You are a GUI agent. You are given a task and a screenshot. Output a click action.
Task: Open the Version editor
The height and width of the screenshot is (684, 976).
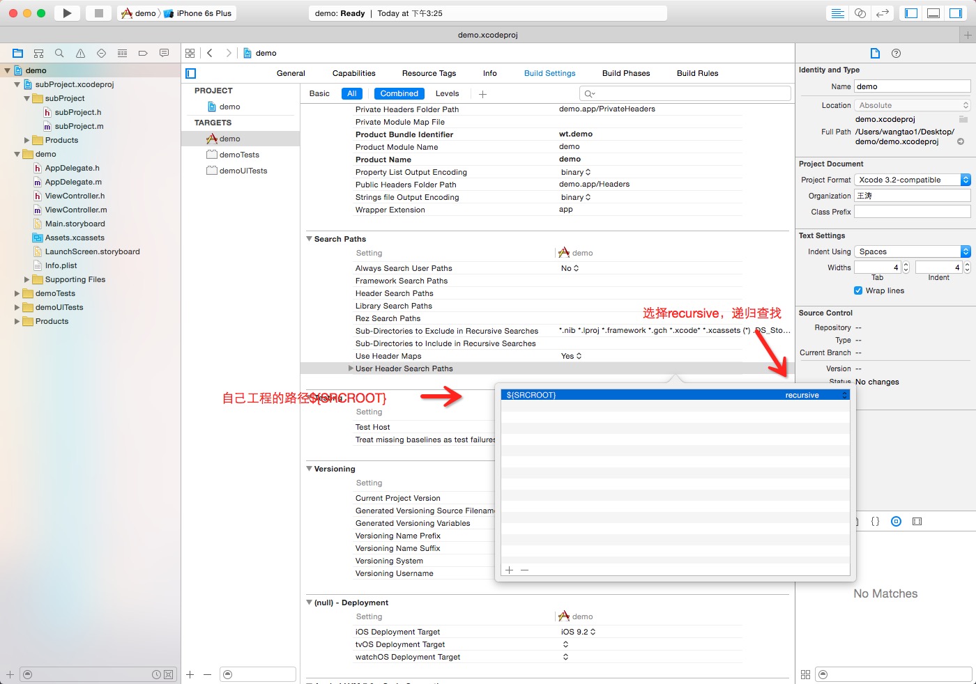(883, 13)
